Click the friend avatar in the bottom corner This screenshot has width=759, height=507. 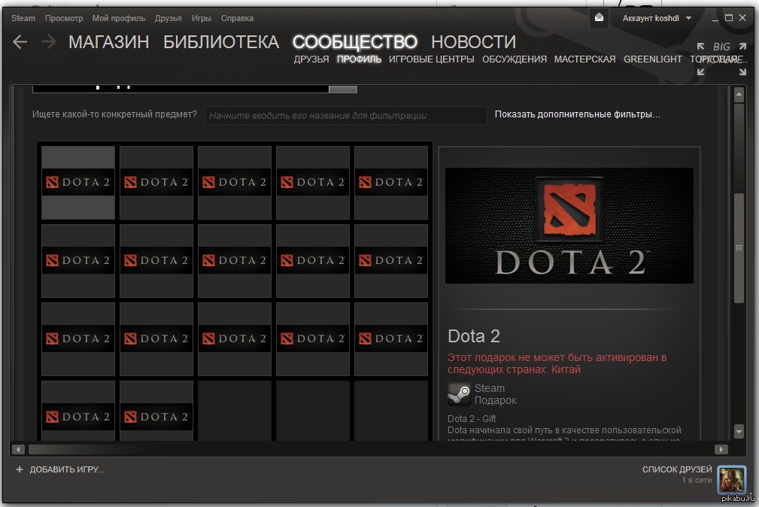point(731,479)
